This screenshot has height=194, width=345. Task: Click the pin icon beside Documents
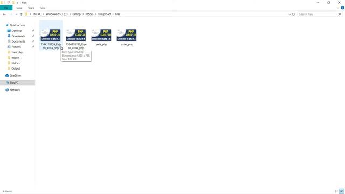(33, 41)
